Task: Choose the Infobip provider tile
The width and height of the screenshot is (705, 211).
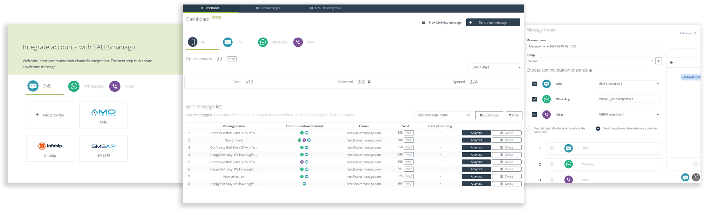Action: coord(50,148)
